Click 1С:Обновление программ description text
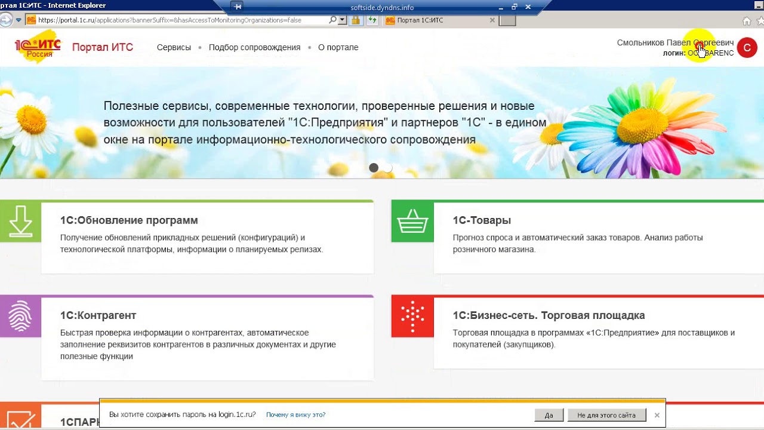 pyautogui.click(x=192, y=244)
